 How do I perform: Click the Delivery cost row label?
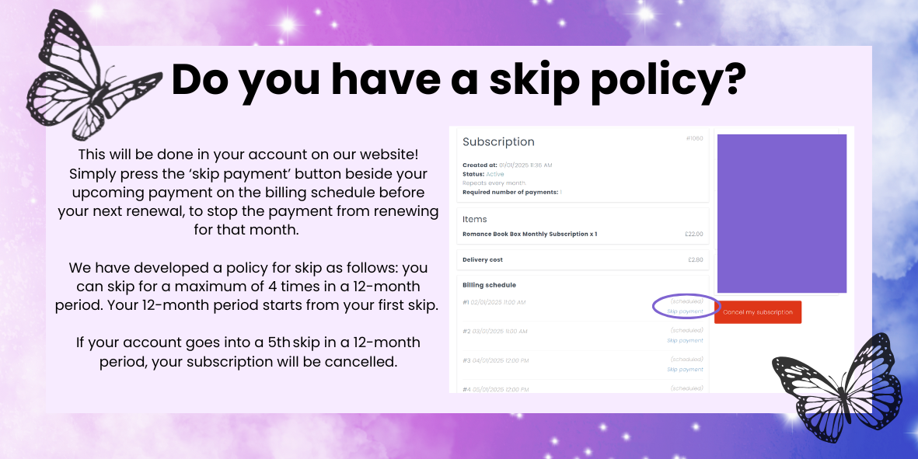pyautogui.click(x=484, y=260)
